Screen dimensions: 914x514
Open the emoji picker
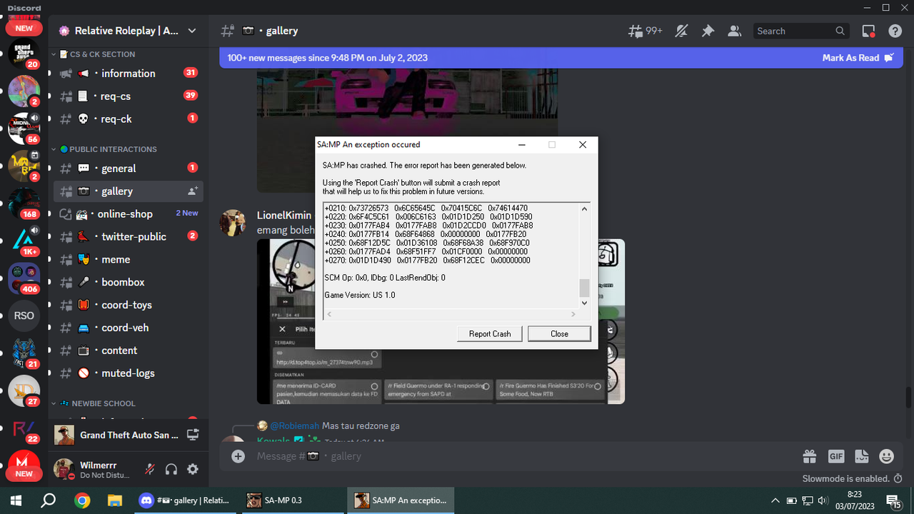[886, 456]
